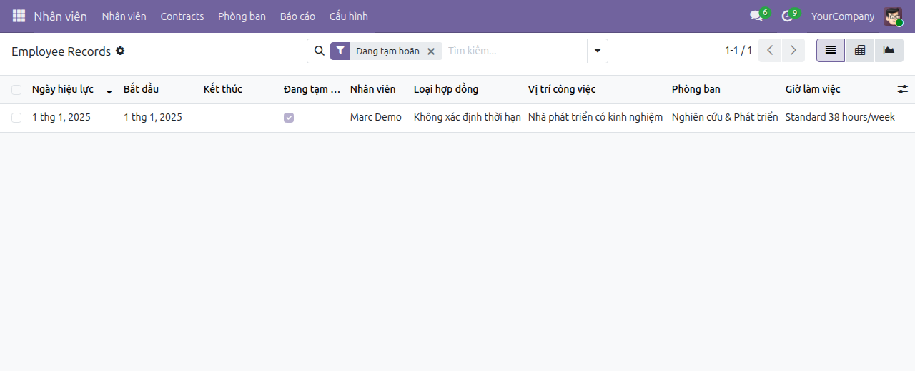Go to previous records page
Screen dimensions: 915x371
(x=770, y=51)
